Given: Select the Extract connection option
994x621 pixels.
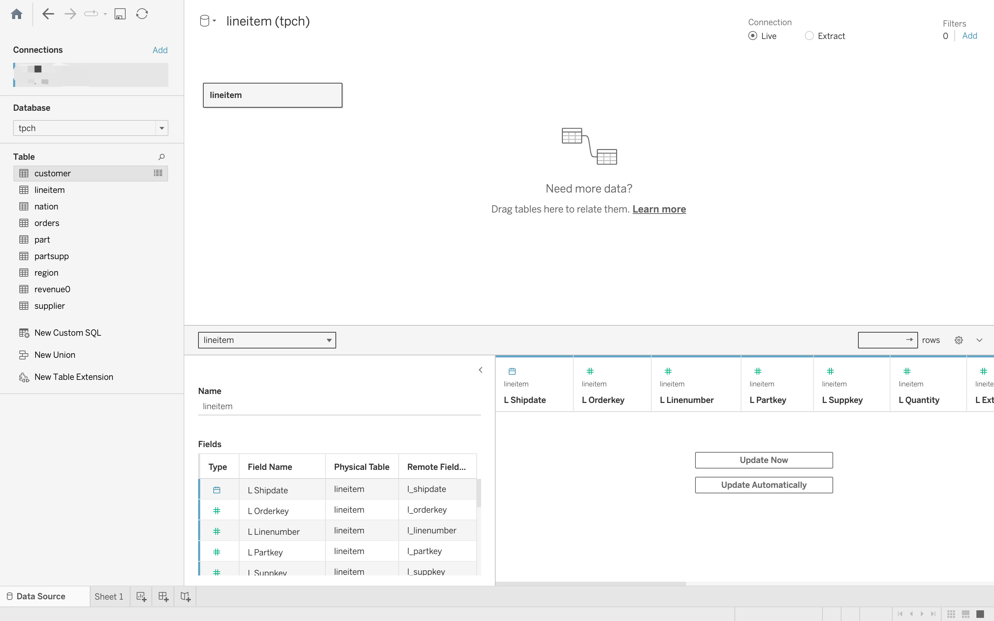Looking at the screenshot, I should 809,36.
